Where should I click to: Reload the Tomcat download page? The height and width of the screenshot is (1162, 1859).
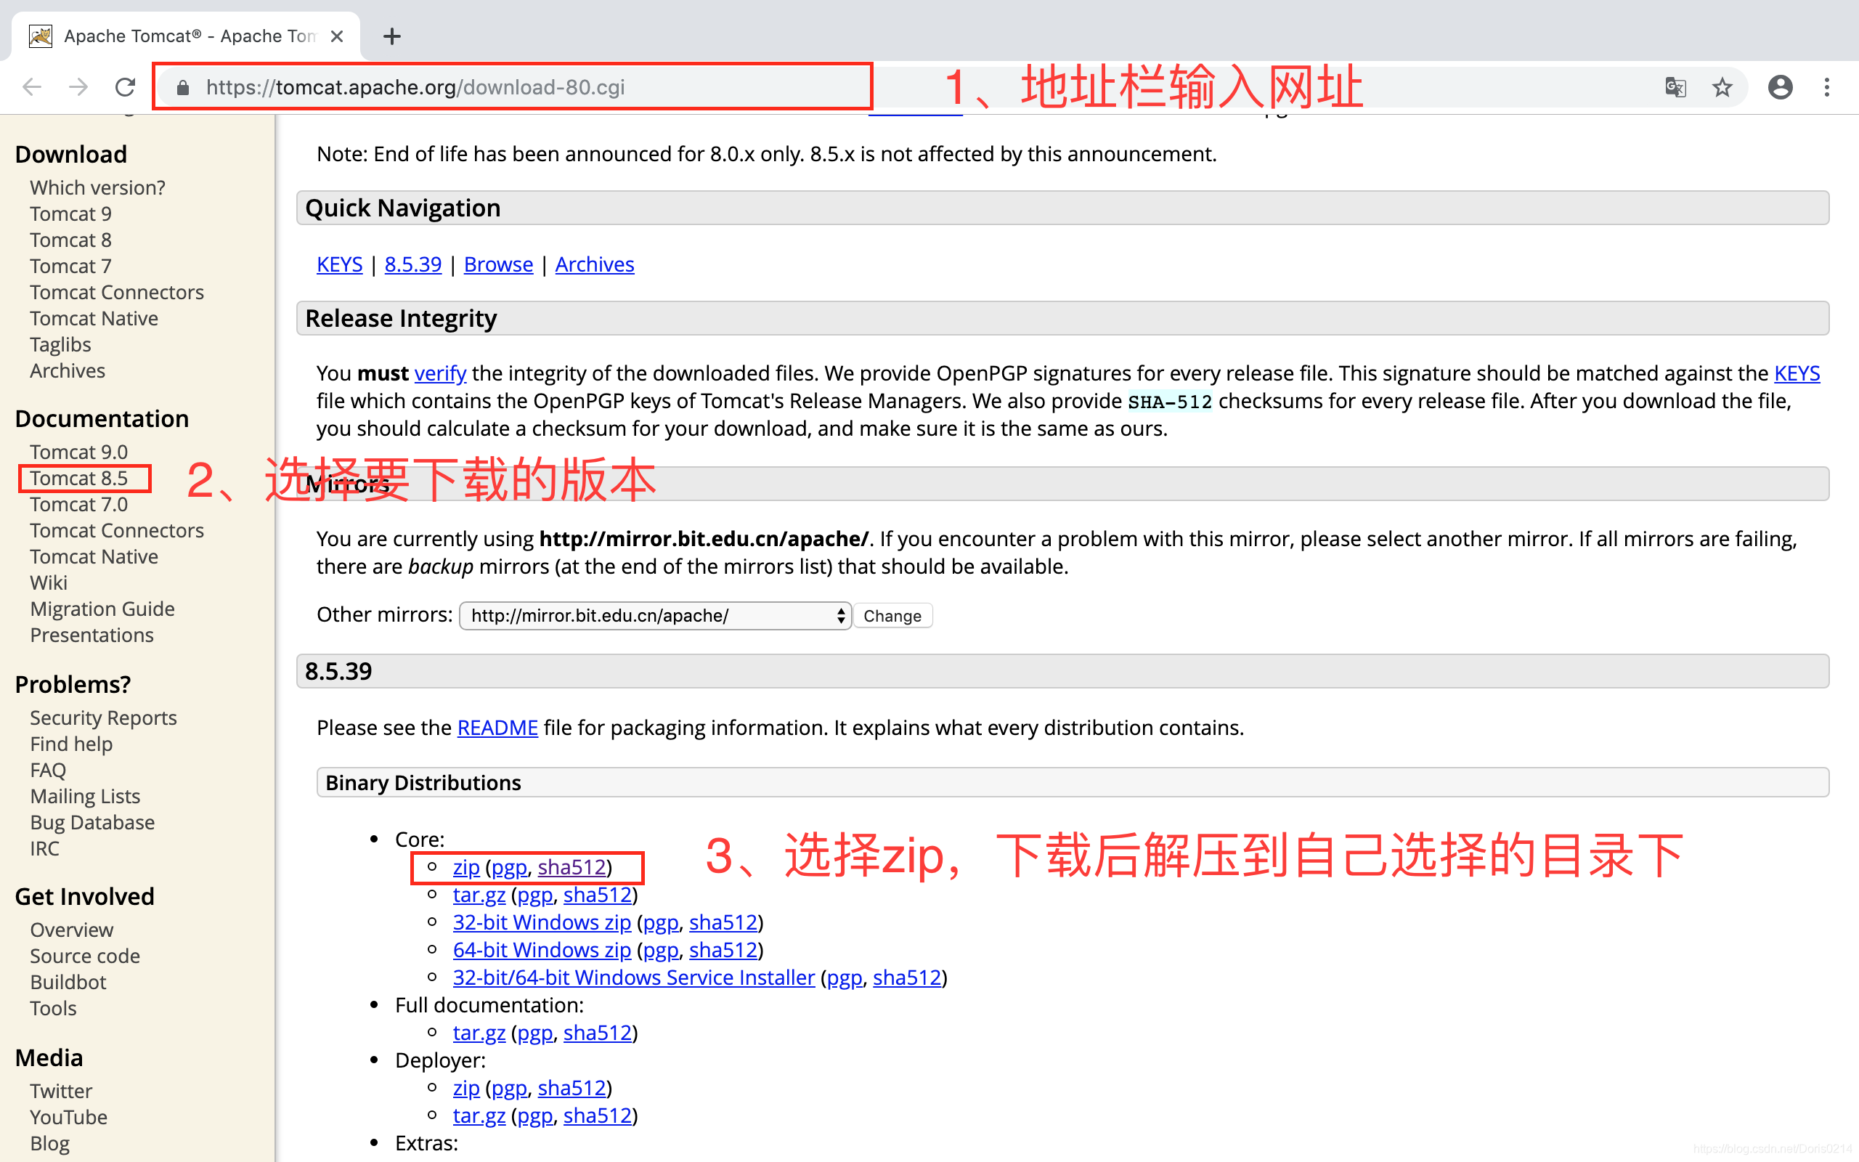[125, 87]
